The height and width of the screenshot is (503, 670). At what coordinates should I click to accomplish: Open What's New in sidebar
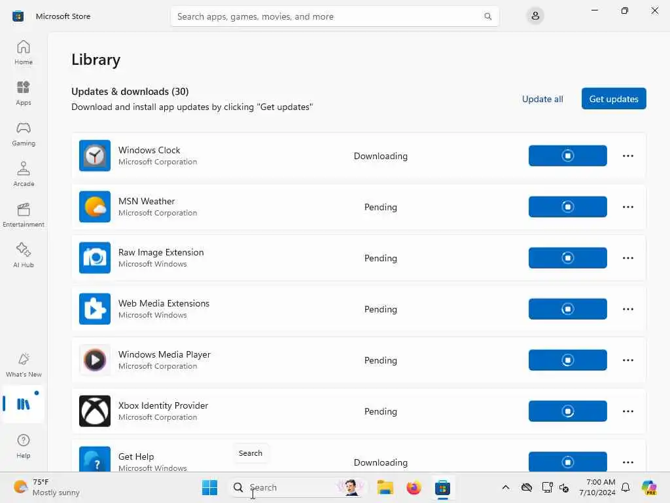click(24, 365)
